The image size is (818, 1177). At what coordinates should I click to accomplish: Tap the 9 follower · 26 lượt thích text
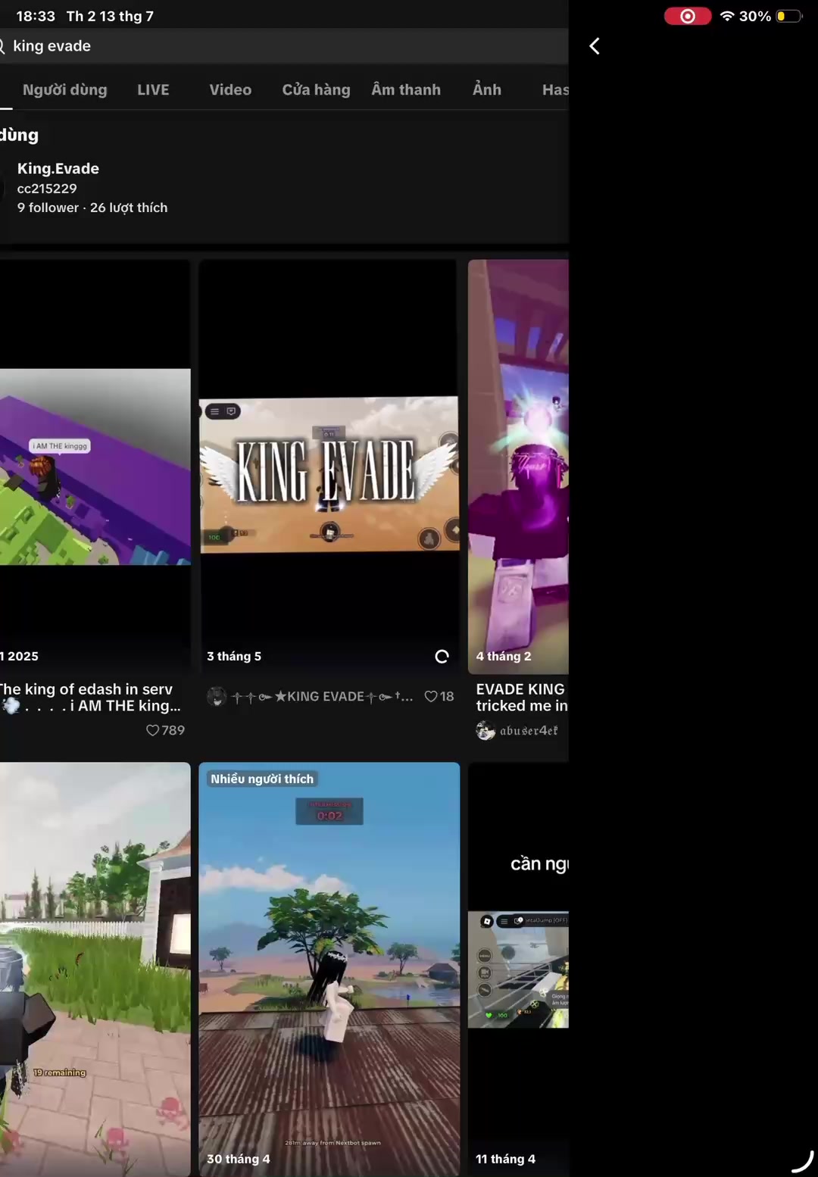coord(92,208)
